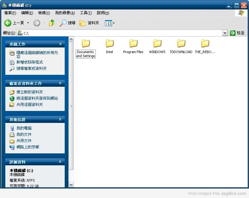
Task: Click the Up folder icon
Action: click(x=52, y=23)
